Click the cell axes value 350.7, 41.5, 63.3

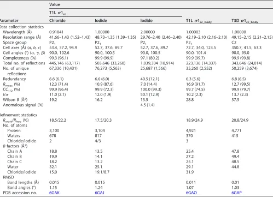pyautogui.click(x=246, y=47)
